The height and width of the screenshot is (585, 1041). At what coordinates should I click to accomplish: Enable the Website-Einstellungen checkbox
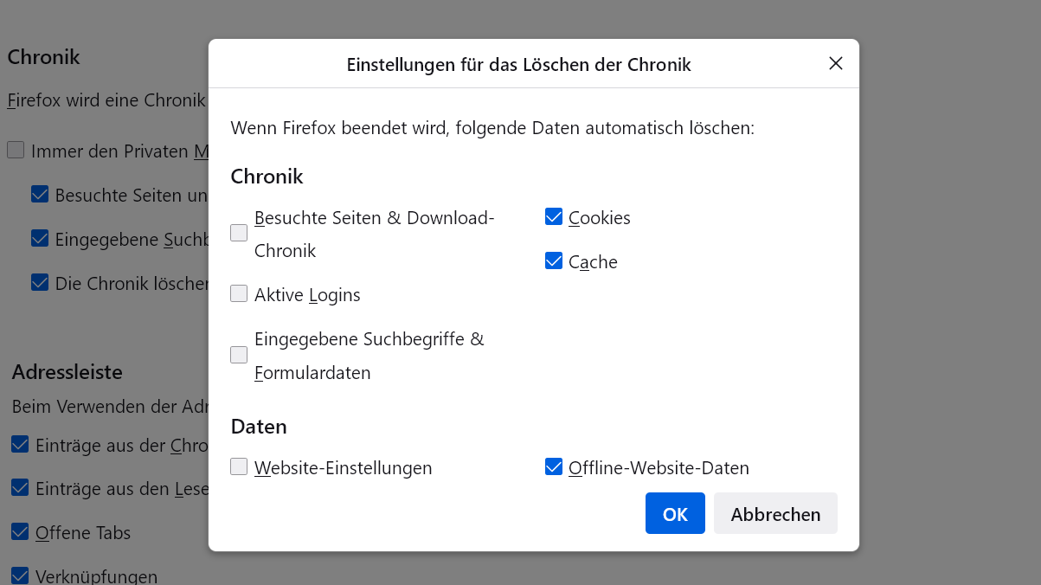[239, 466]
